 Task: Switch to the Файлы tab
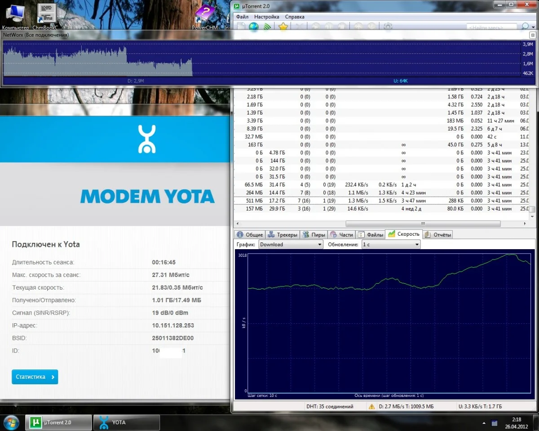(x=371, y=234)
